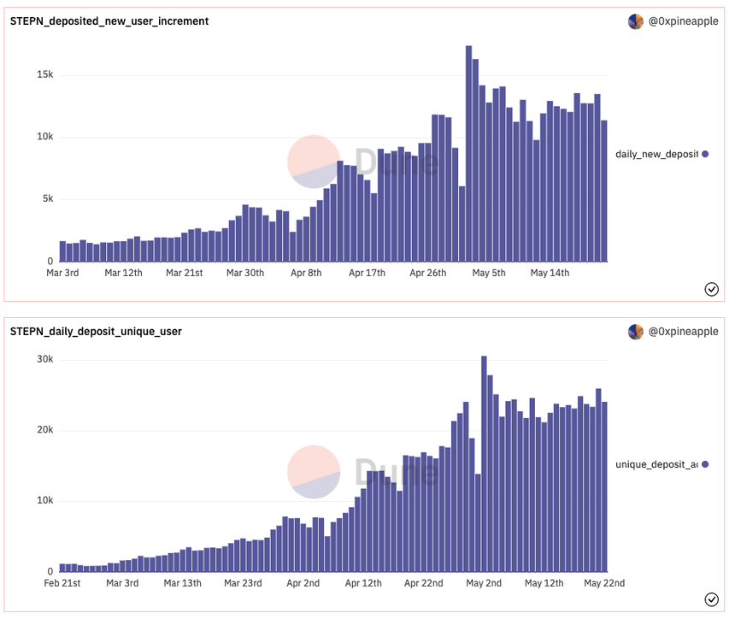Click the May 12th x-axis label
Image resolution: width=735 pixels, height=619 pixels.
[544, 583]
